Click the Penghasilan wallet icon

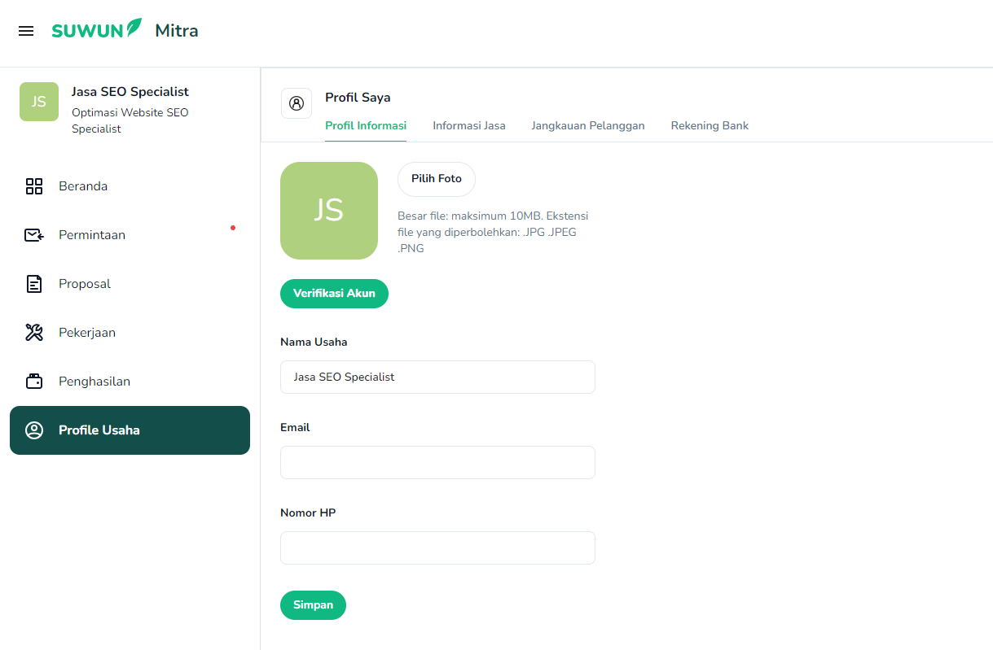click(x=34, y=382)
